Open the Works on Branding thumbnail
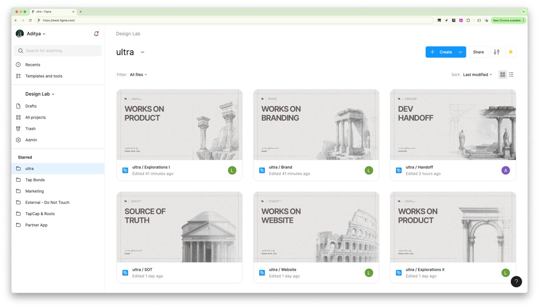539x308 pixels. pyautogui.click(x=316, y=124)
